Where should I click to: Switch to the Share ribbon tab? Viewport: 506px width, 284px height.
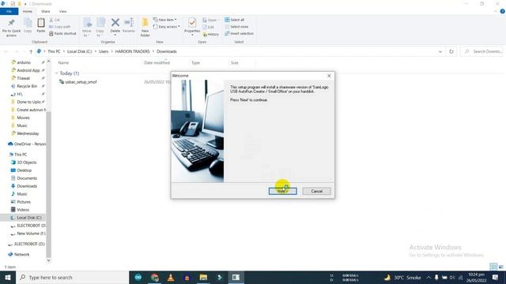click(x=46, y=11)
